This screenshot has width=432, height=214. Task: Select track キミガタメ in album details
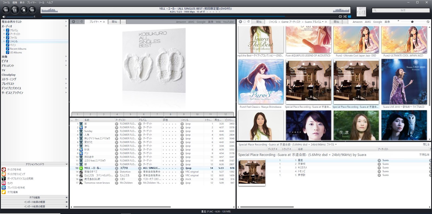coord(302,168)
